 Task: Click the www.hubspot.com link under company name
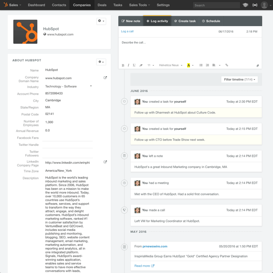tap(60, 34)
